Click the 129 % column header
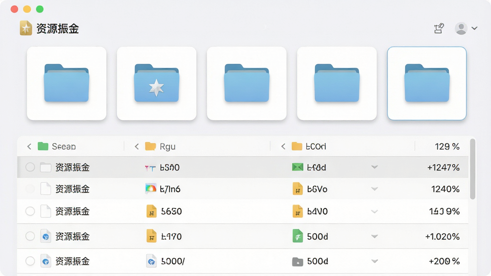Viewport: 491px width, 276px height. click(447, 147)
